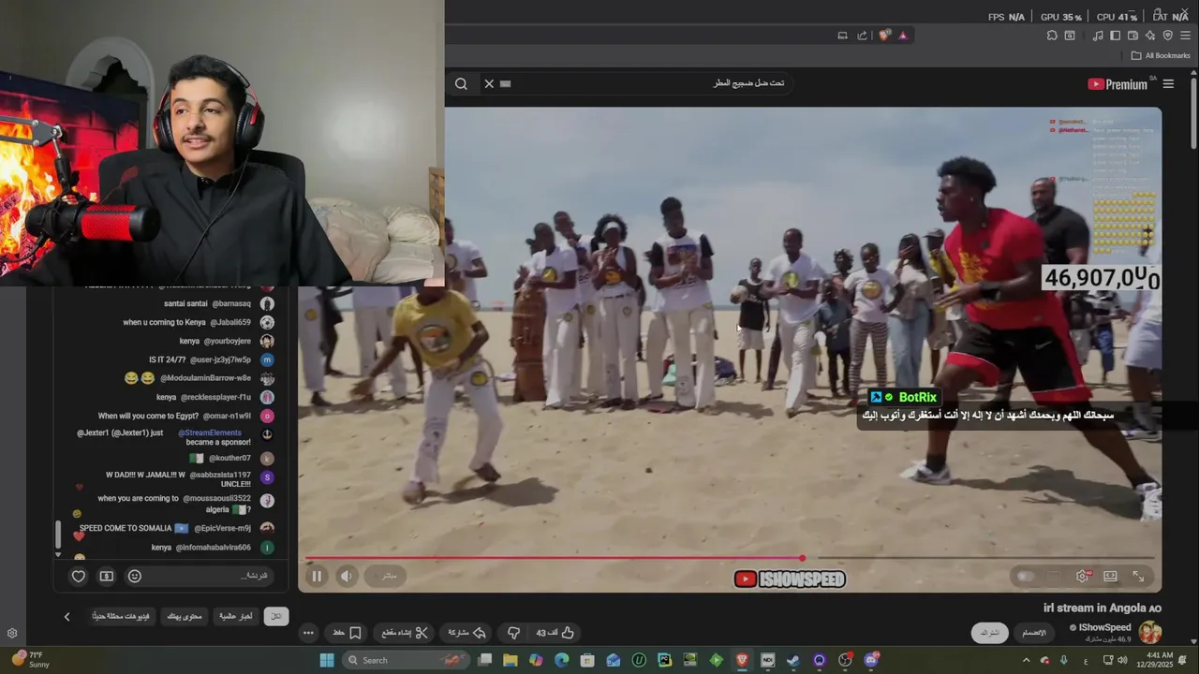The height and width of the screenshot is (674, 1199).
Task: Click the Brave Shields lion icon
Action: point(885,36)
